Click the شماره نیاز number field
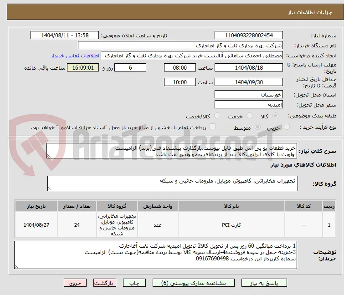Screen dimensions: 344x295 click(249, 36)
